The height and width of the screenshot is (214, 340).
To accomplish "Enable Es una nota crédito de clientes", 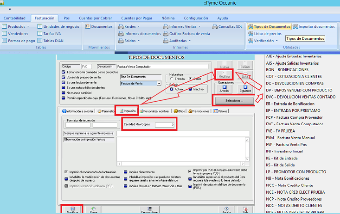I will click(x=64, y=87).
